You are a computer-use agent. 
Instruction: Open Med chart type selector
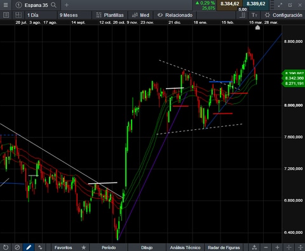pos(140,15)
